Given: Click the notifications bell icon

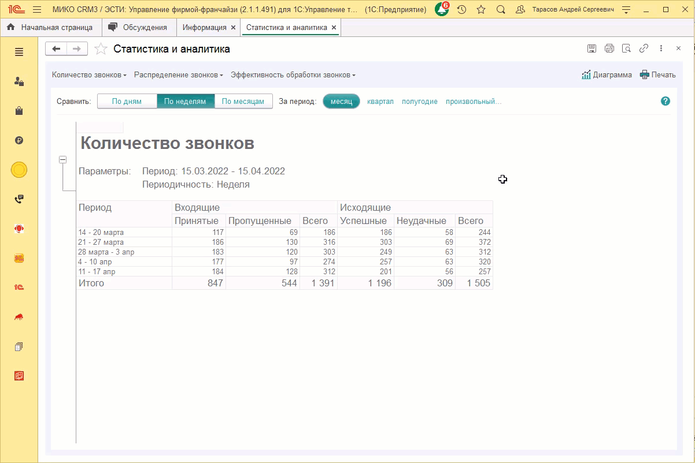Looking at the screenshot, I should [442, 10].
